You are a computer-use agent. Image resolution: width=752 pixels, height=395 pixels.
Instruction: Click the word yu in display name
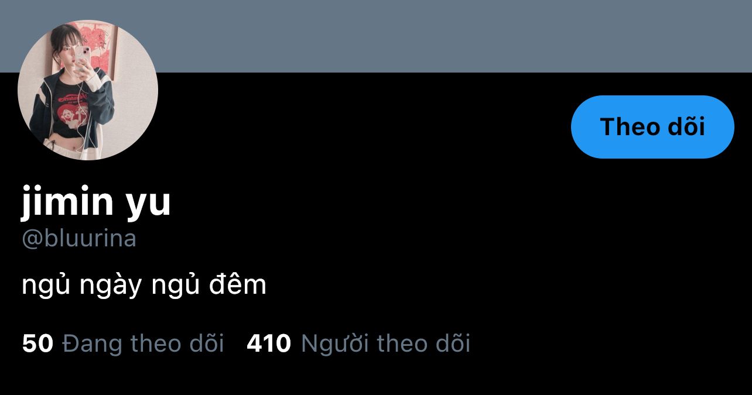point(148,205)
